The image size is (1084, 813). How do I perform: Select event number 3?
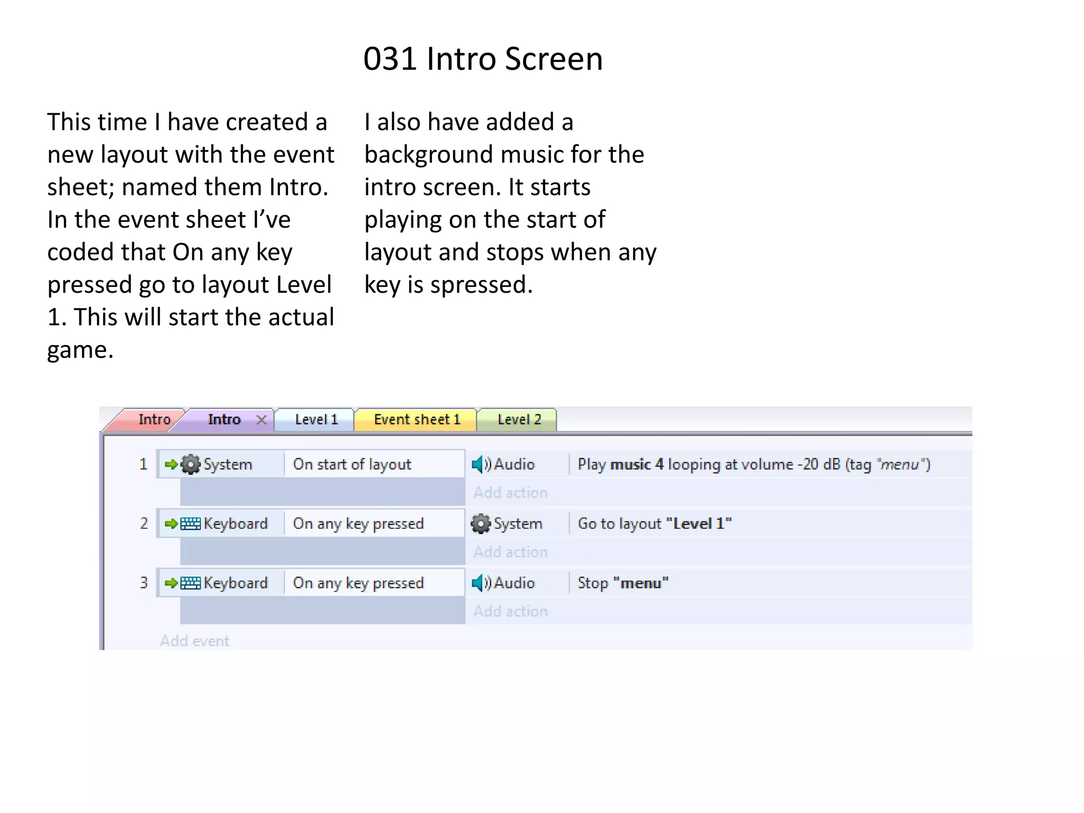point(143,583)
